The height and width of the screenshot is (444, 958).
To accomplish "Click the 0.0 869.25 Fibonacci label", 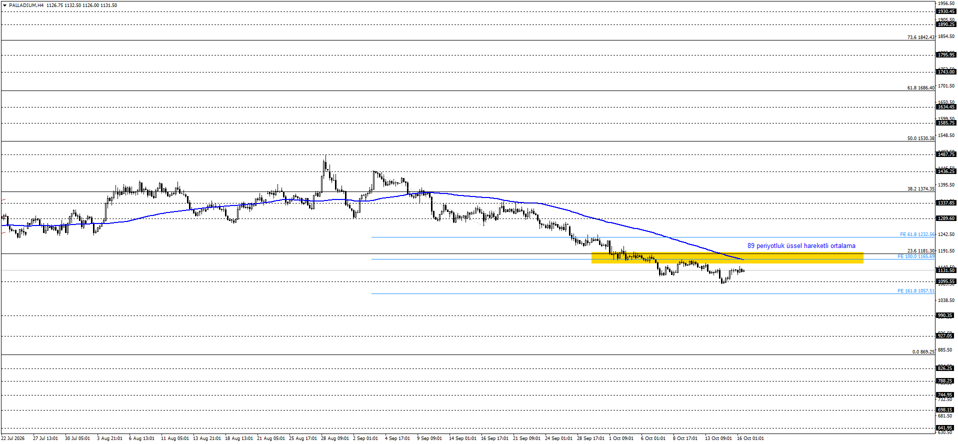I will [923, 352].
